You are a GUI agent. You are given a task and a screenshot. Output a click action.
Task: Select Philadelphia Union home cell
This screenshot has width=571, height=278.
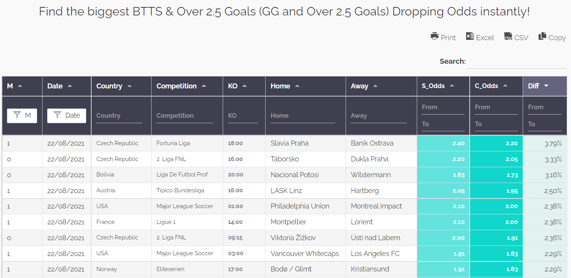306,206
